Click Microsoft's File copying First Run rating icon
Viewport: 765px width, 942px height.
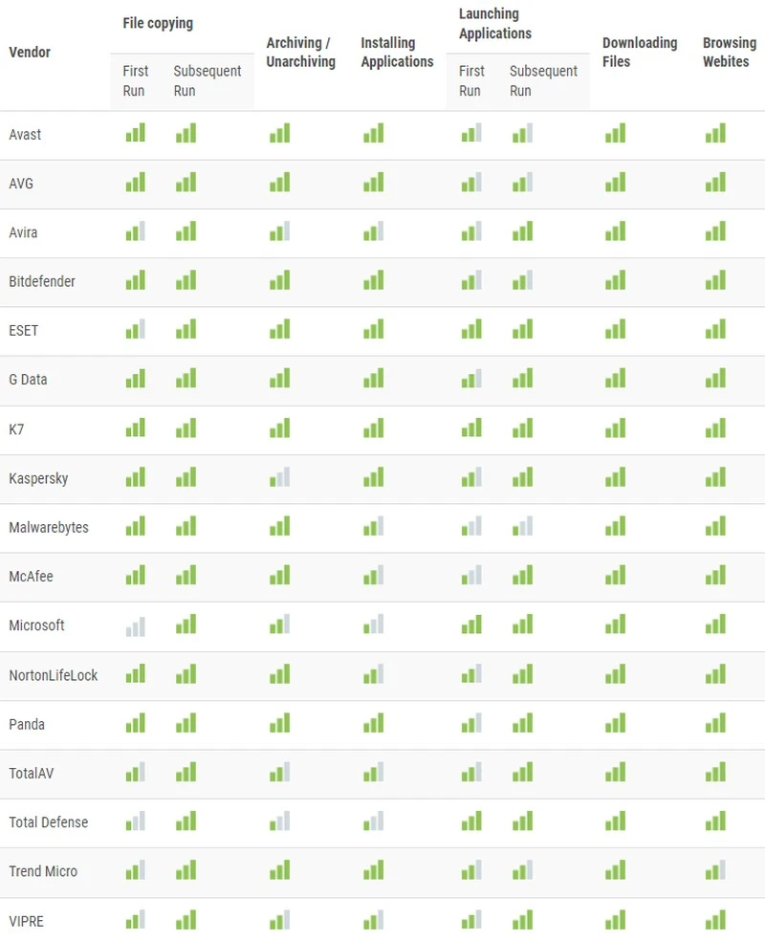click(135, 626)
